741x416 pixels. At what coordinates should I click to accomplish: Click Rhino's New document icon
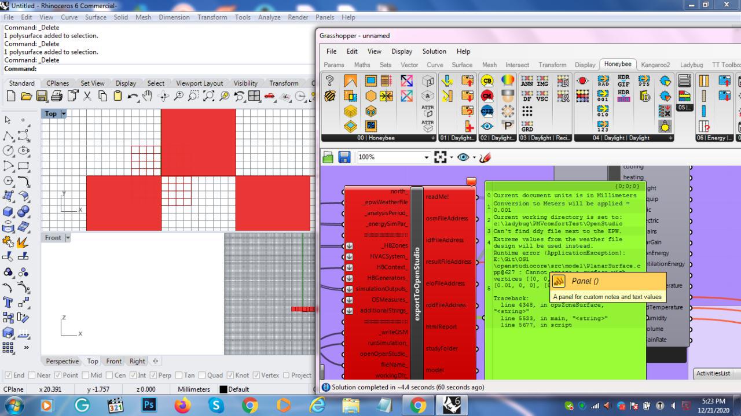11,96
